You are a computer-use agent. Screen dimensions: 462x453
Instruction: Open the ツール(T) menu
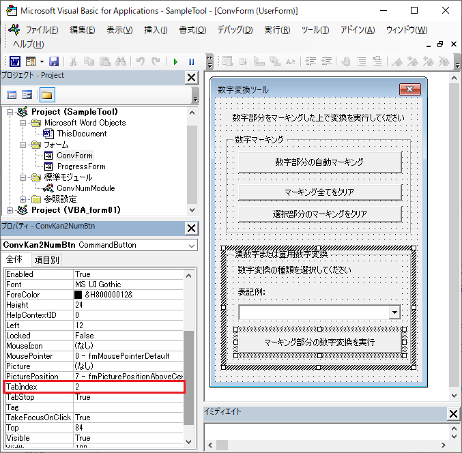pyautogui.click(x=315, y=30)
